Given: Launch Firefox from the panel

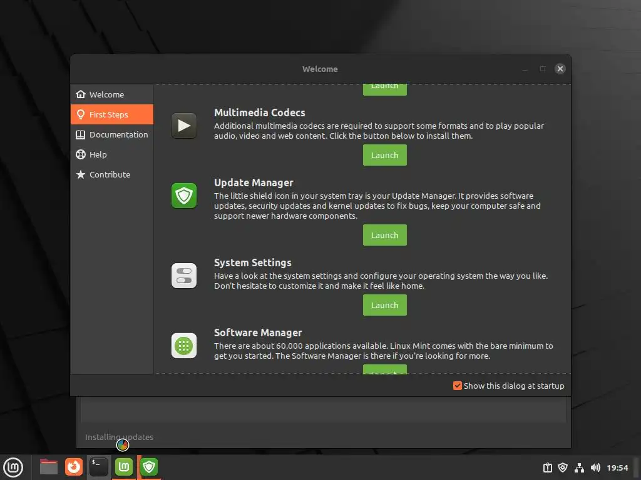Looking at the screenshot, I should click(74, 467).
